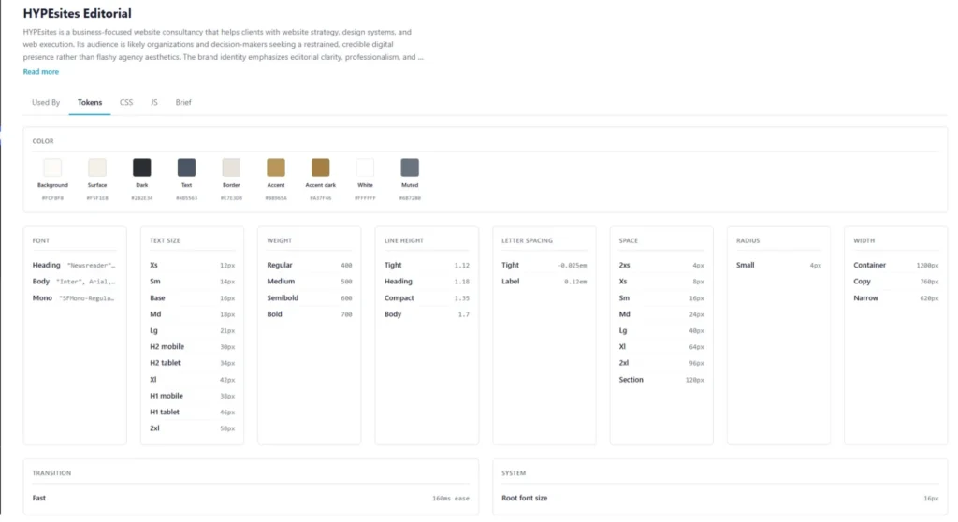
Task: Select the Medium 500 weight row
Action: 309,282
